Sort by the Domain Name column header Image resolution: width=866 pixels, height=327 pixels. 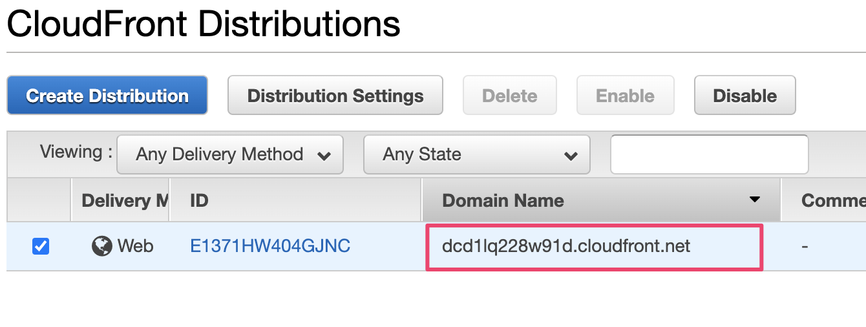click(503, 201)
